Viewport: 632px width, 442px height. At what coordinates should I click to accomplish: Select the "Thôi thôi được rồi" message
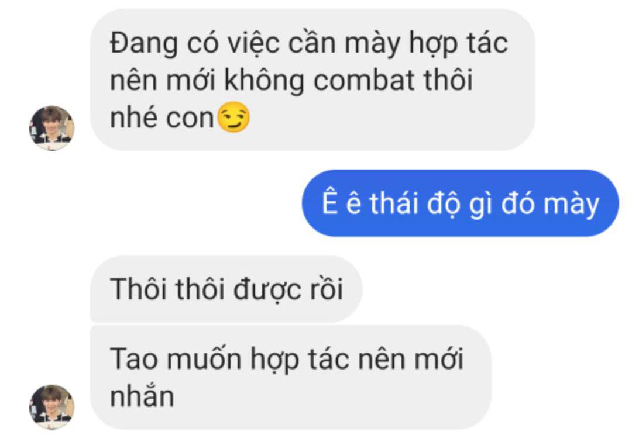(226, 289)
